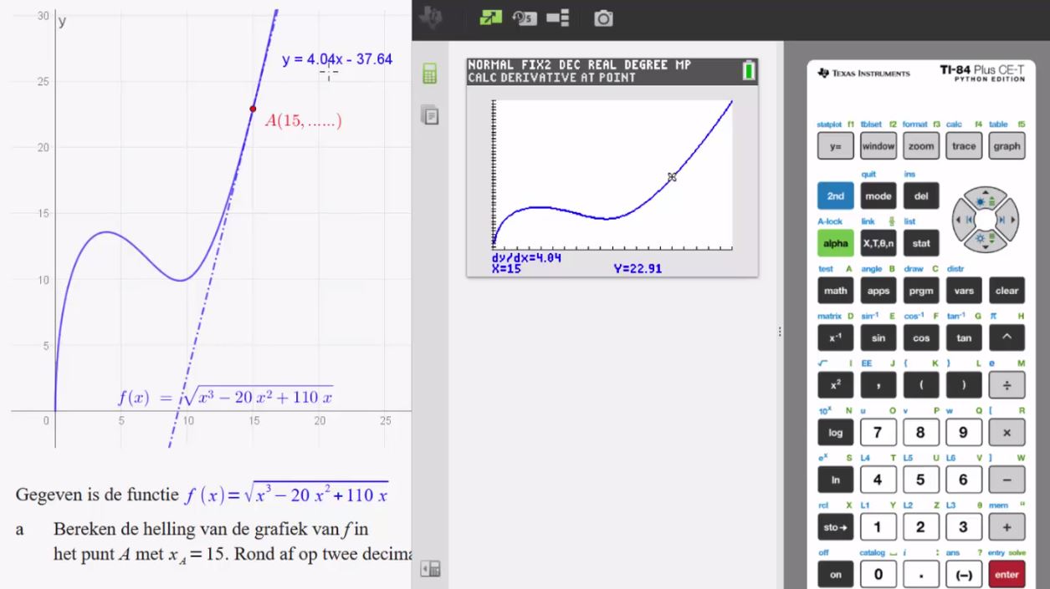Click the small calculator plus panel layout icon
The height and width of the screenshot is (589, 1050).
pyautogui.click(x=557, y=18)
